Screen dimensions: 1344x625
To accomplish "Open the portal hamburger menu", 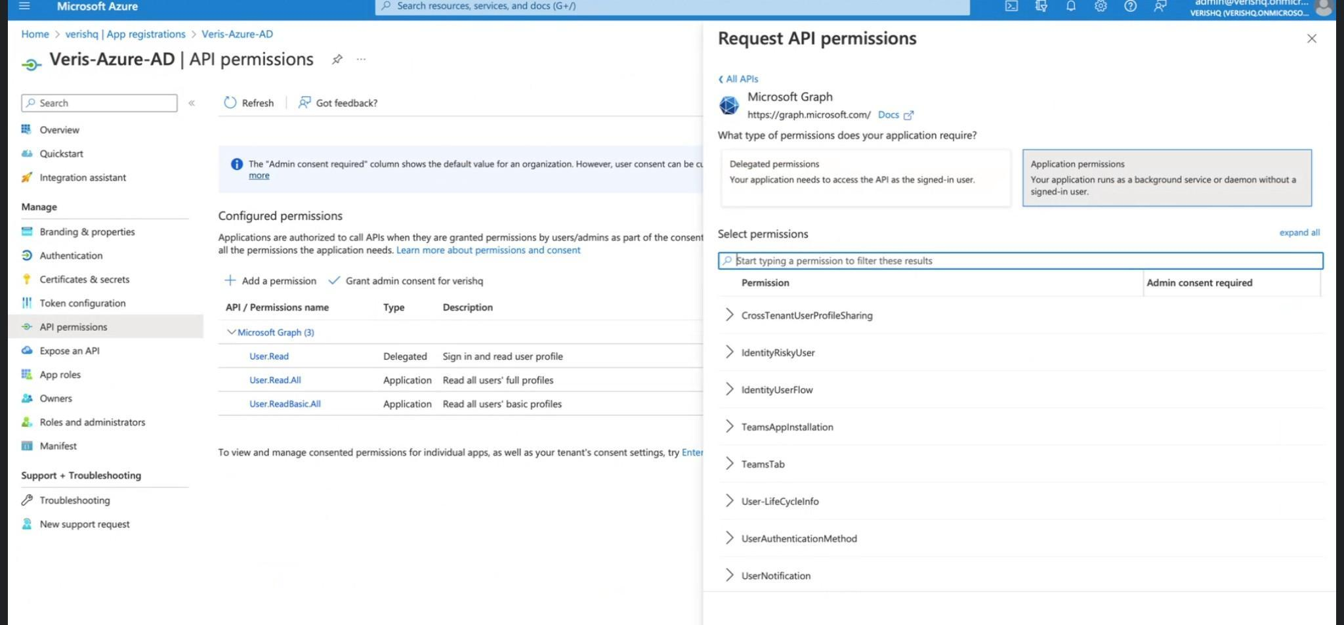I will (24, 6).
